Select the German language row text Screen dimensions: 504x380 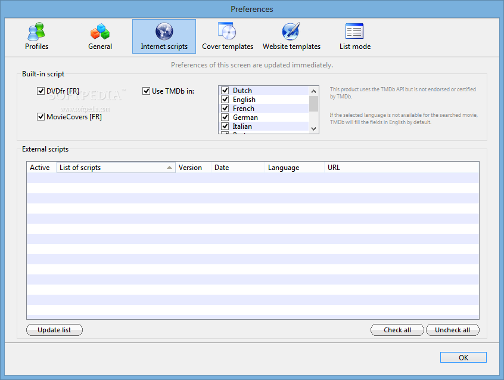pos(245,118)
